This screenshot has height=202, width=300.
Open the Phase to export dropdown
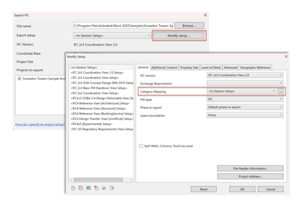tap(245, 107)
